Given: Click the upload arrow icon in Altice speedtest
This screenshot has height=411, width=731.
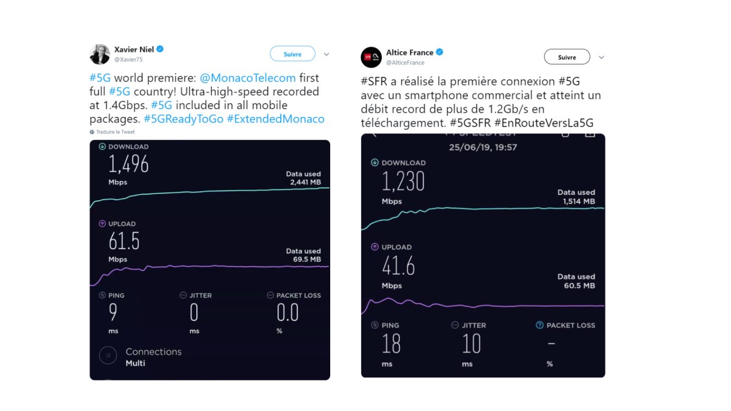Looking at the screenshot, I should [x=375, y=247].
